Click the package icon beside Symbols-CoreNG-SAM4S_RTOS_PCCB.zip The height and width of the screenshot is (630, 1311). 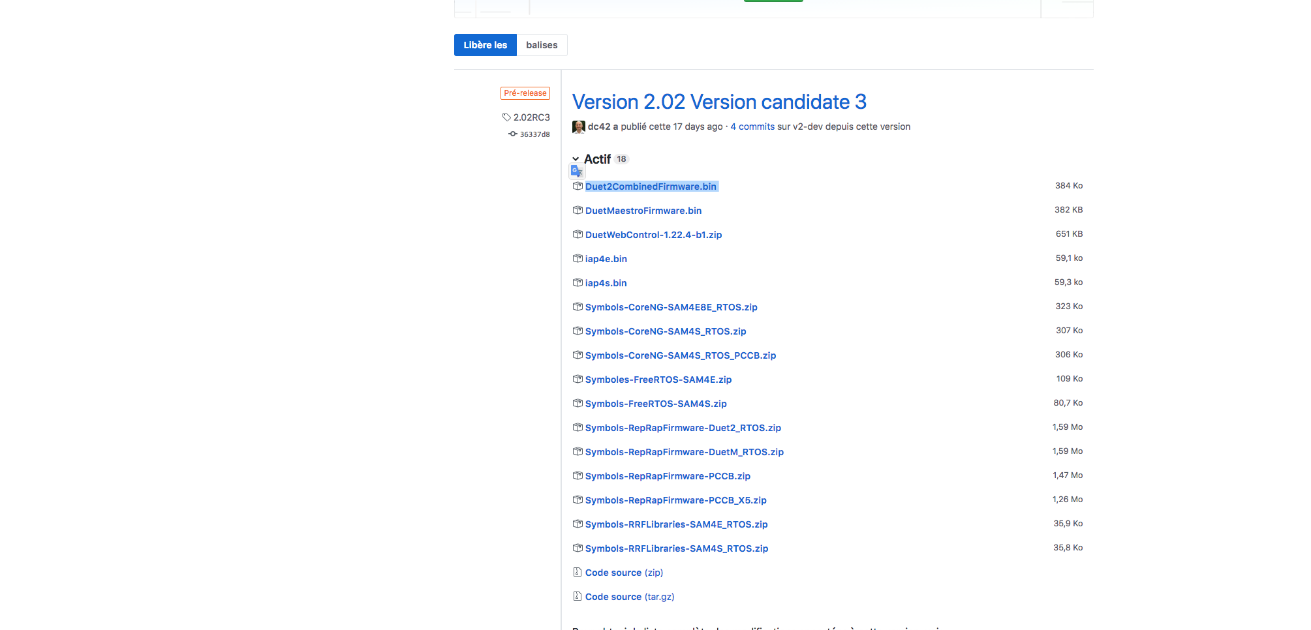coord(578,355)
